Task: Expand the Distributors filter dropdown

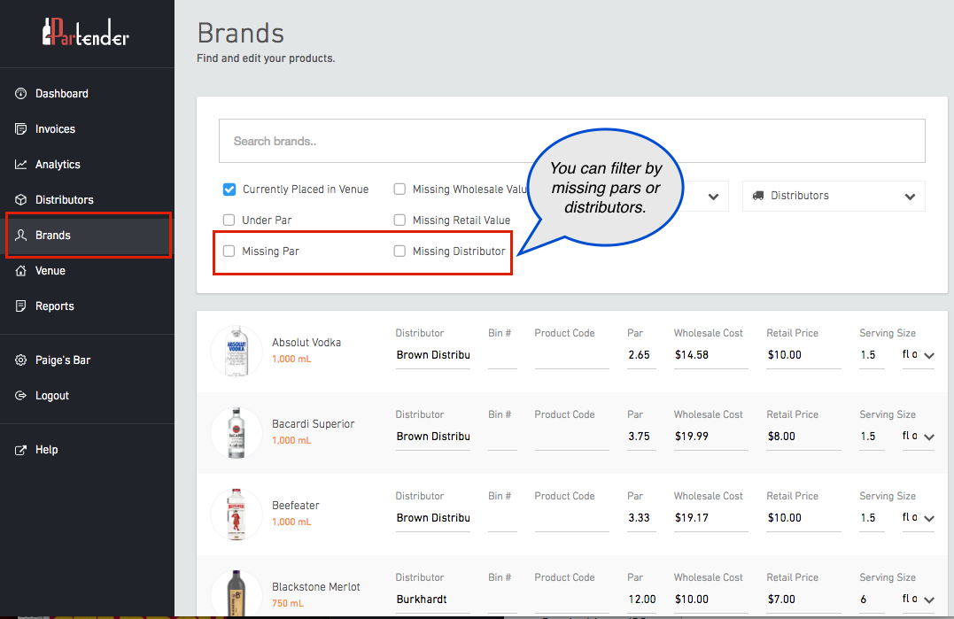Action: 834,196
